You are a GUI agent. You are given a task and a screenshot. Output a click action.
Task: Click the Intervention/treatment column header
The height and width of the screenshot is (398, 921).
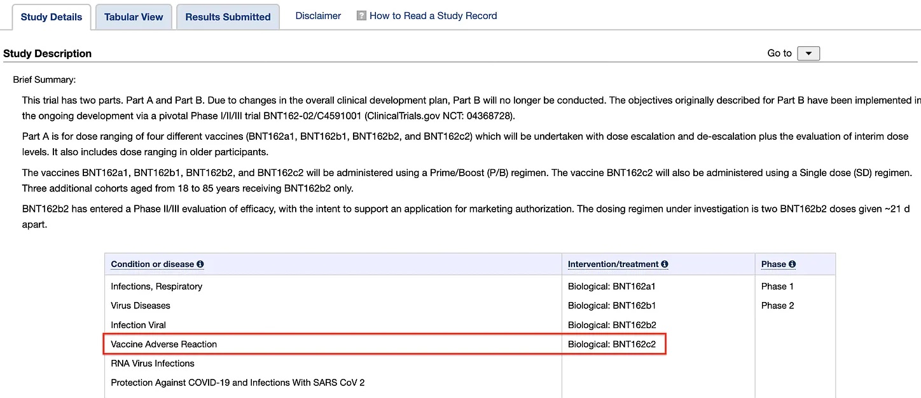coord(613,264)
